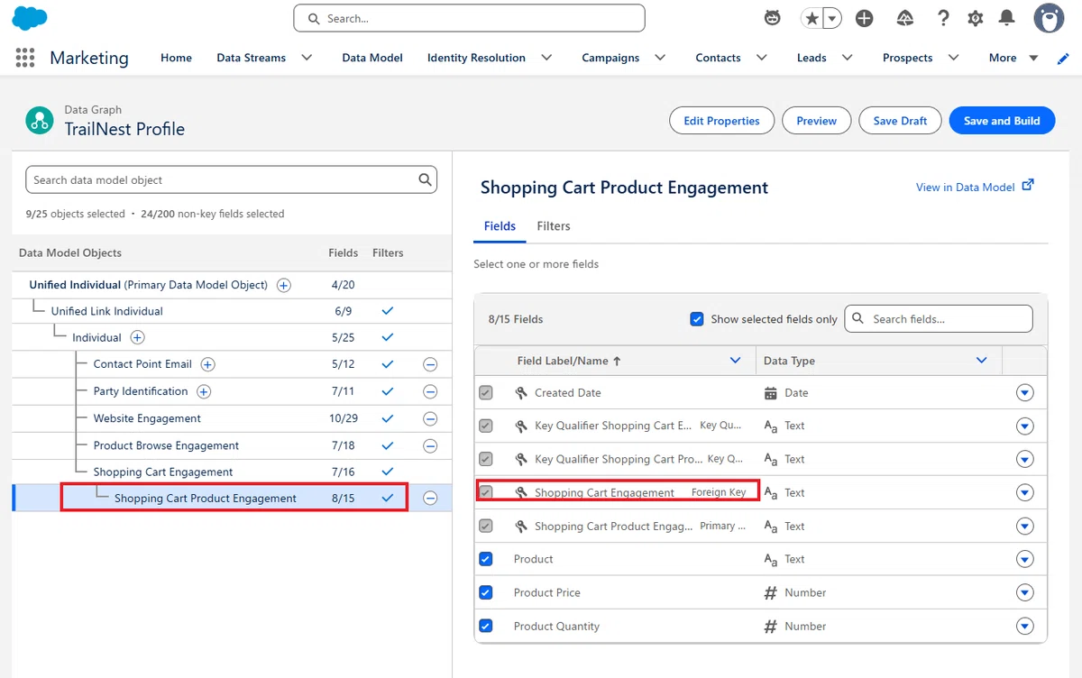Screen dimensions: 1082x678
Task: Open row actions for Product Price
Action: click(1024, 592)
